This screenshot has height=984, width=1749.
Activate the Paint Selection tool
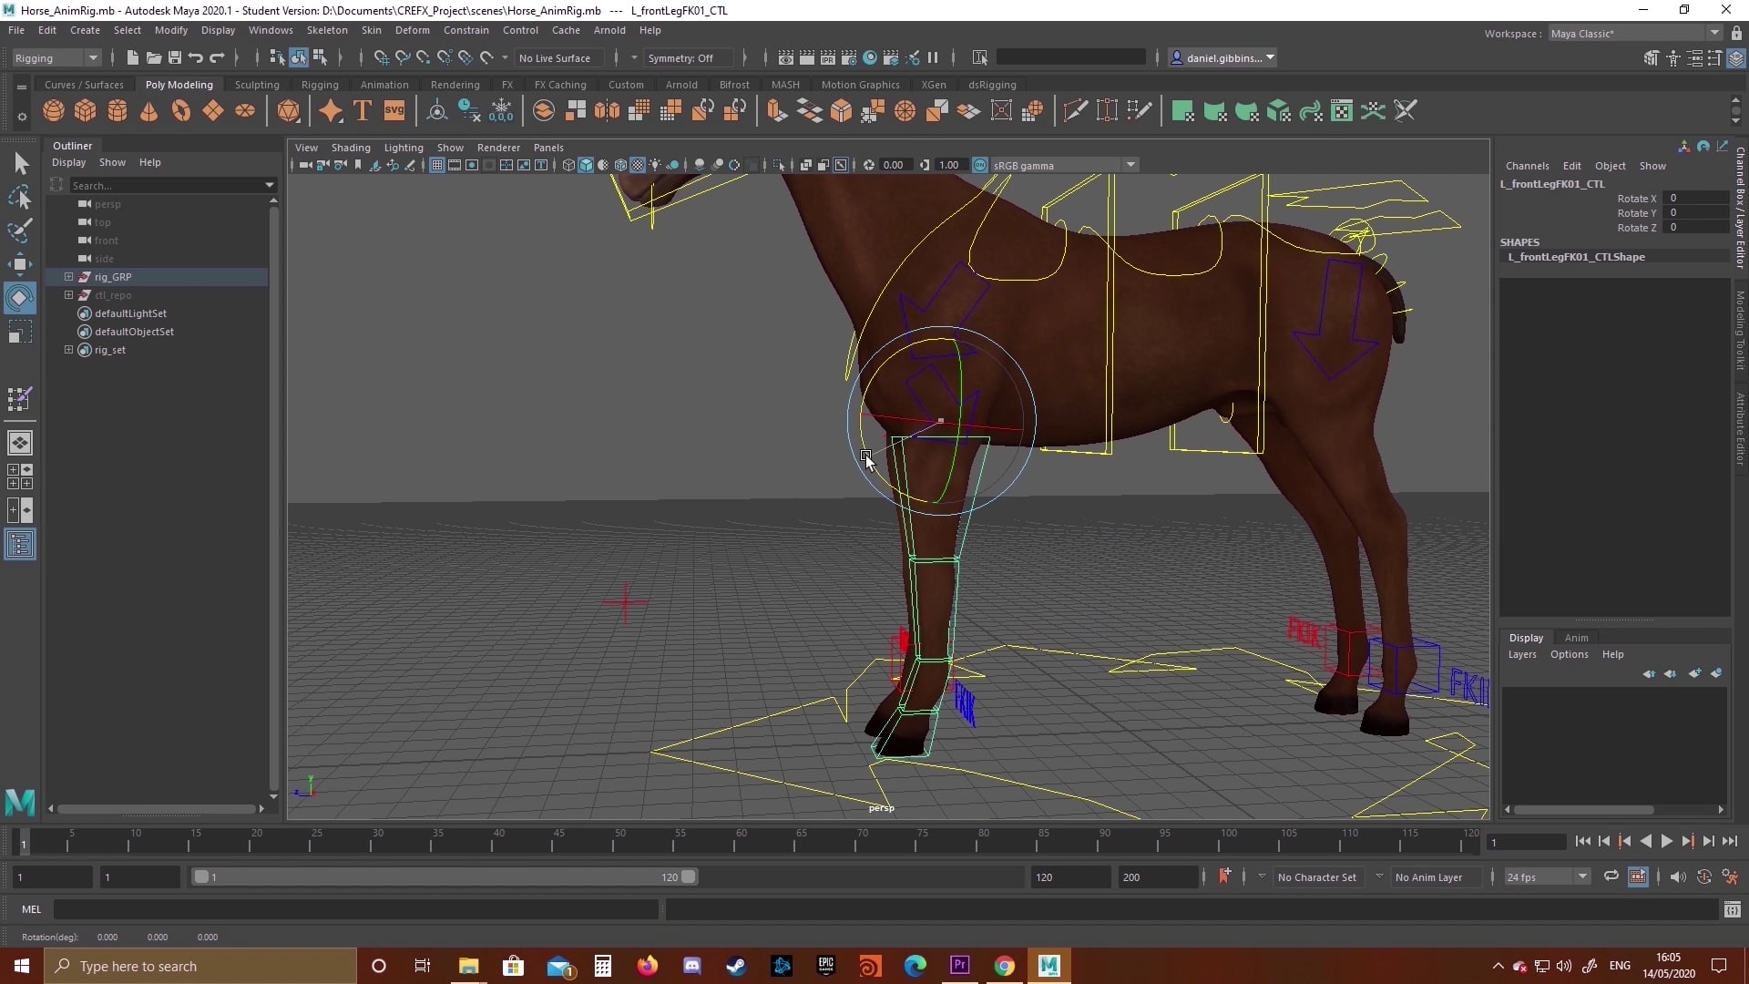point(20,231)
